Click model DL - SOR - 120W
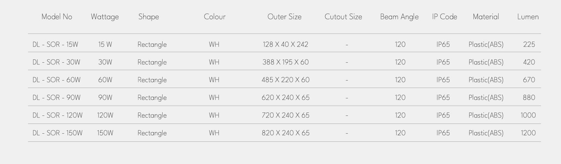The height and width of the screenshot is (164, 561). (57, 115)
